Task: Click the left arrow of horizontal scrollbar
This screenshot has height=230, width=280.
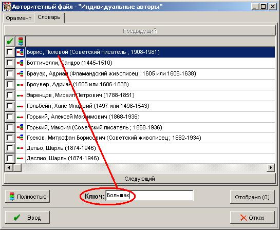Action: point(9,168)
